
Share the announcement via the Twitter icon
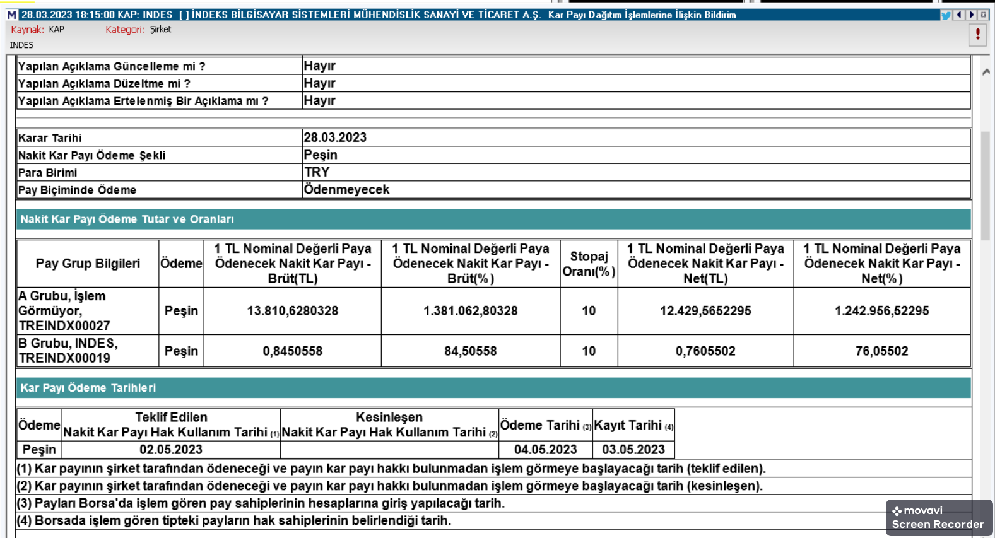tap(946, 15)
